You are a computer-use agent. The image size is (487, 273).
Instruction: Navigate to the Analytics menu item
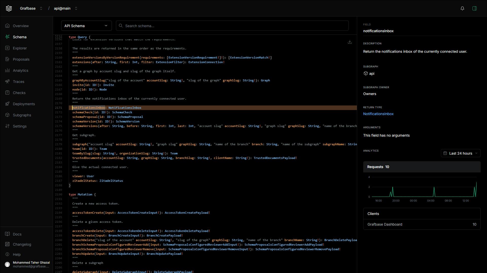(x=21, y=70)
